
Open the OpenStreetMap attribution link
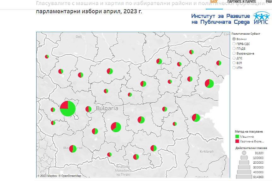tap(71, 176)
